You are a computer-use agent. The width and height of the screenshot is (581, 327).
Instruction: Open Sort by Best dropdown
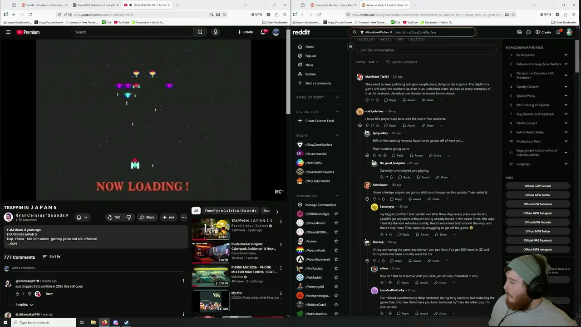point(373,62)
